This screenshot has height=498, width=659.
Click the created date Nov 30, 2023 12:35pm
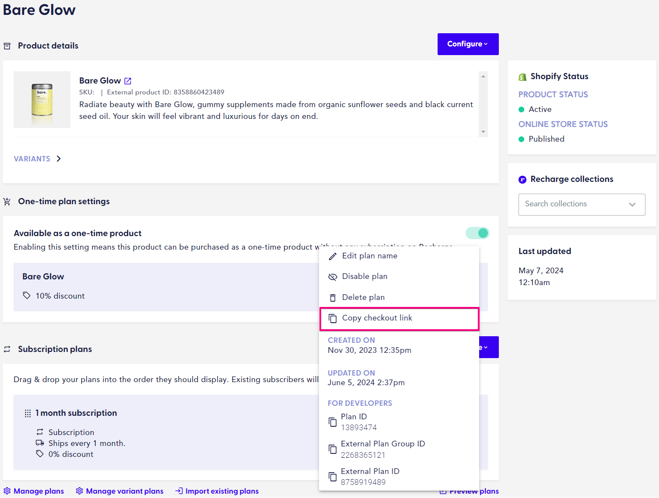370,350
